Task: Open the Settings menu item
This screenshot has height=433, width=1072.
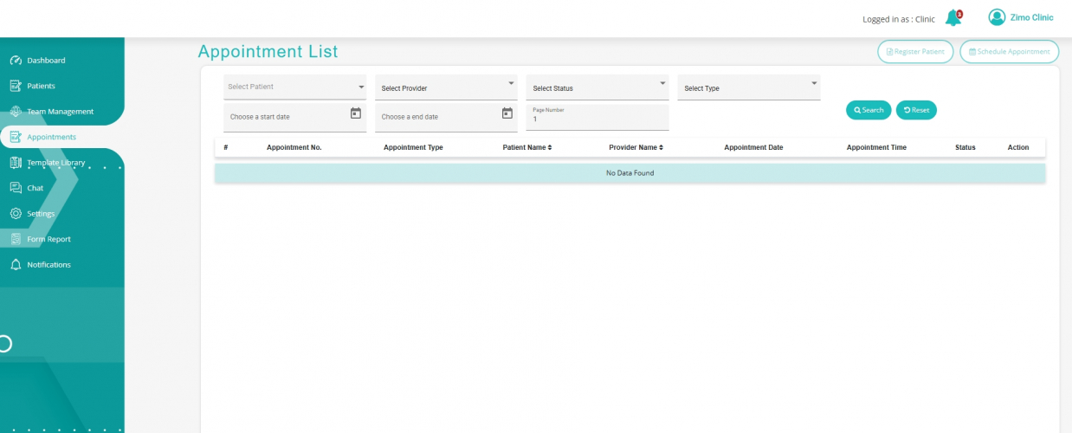Action: (41, 214)
